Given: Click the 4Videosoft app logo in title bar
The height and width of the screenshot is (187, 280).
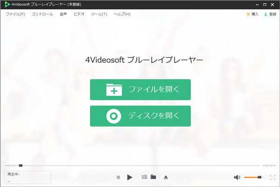Looking at the screenshot, I should [x=7, y=4].
